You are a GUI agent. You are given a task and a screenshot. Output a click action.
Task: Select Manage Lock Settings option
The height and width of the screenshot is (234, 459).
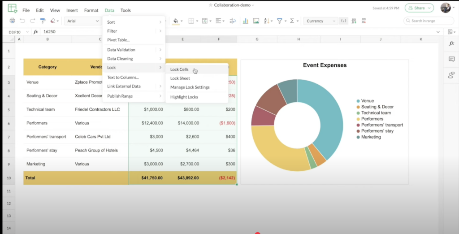[x=197, y=87]
